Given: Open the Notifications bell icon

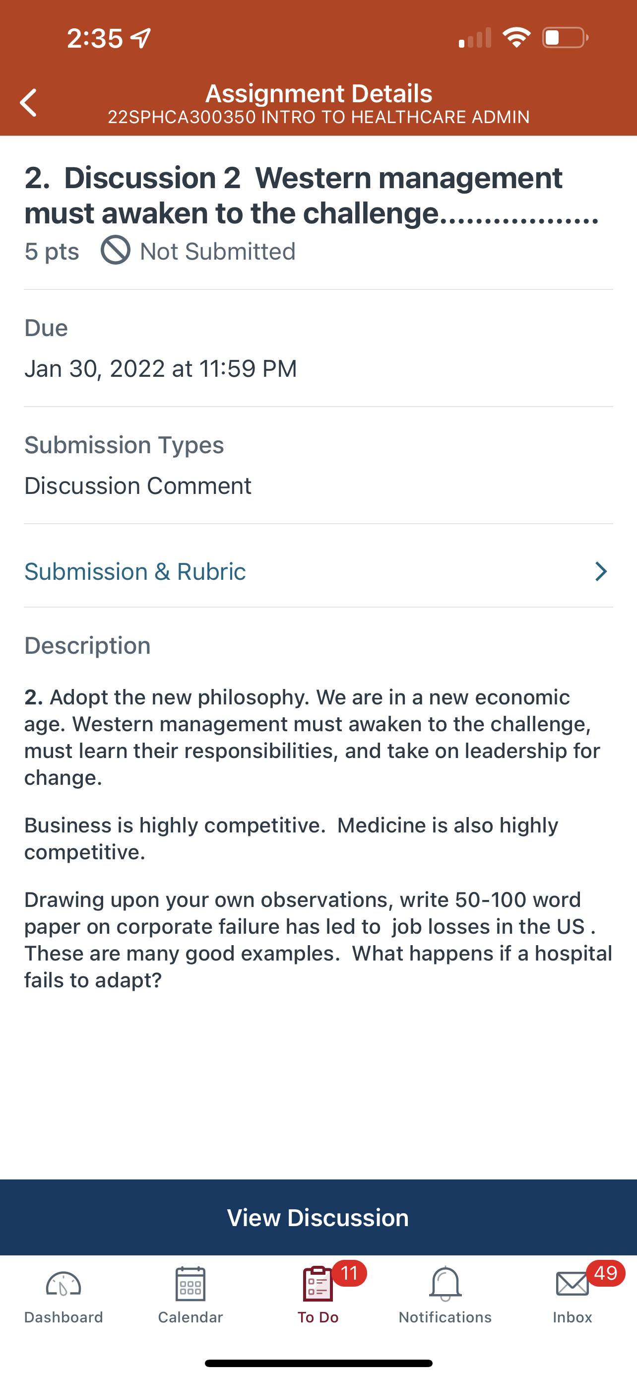Looking at the screenshot, I should (445, 1284).
